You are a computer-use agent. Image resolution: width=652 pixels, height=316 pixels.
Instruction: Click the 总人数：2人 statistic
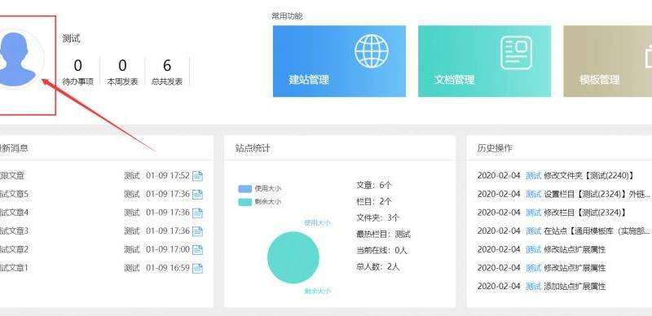377,266
